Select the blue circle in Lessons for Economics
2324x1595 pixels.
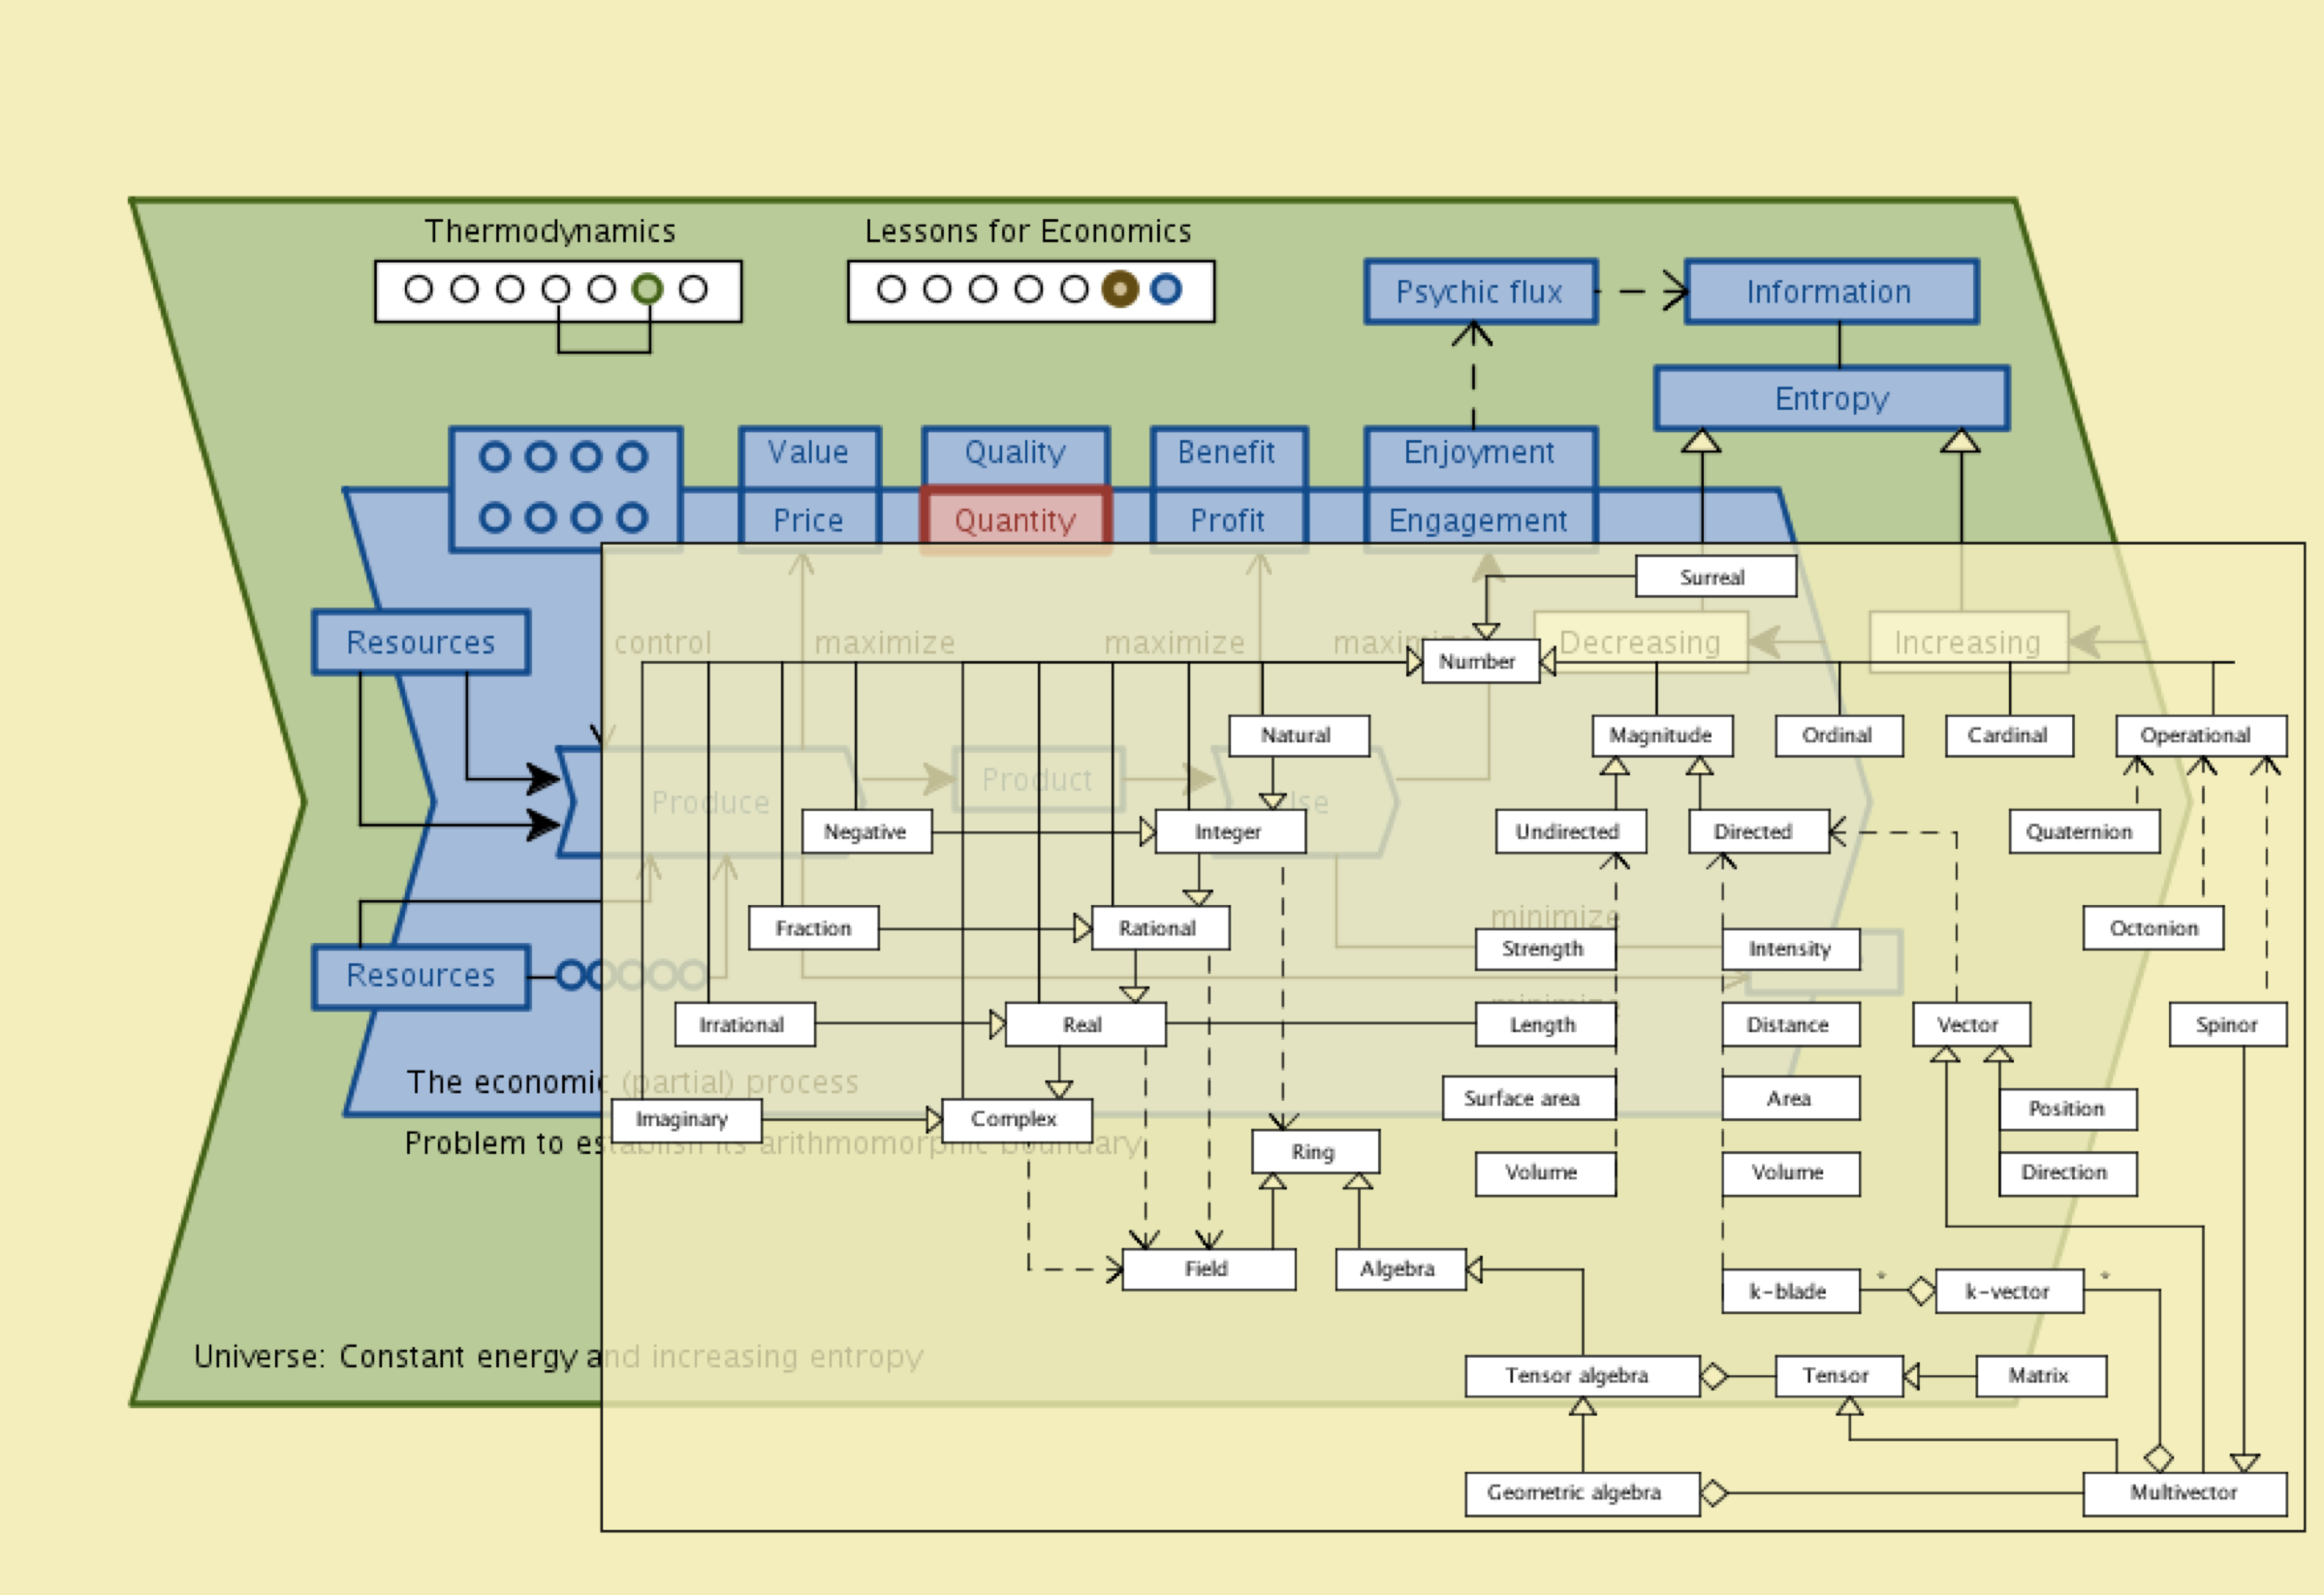pos(1166,289)
